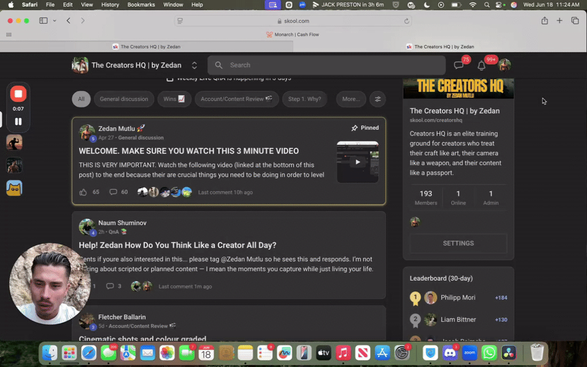Toggle Safari sidebar button
The height and width of the screenshot is (367, 587).
pyautogui.click(x=44, y=21)
